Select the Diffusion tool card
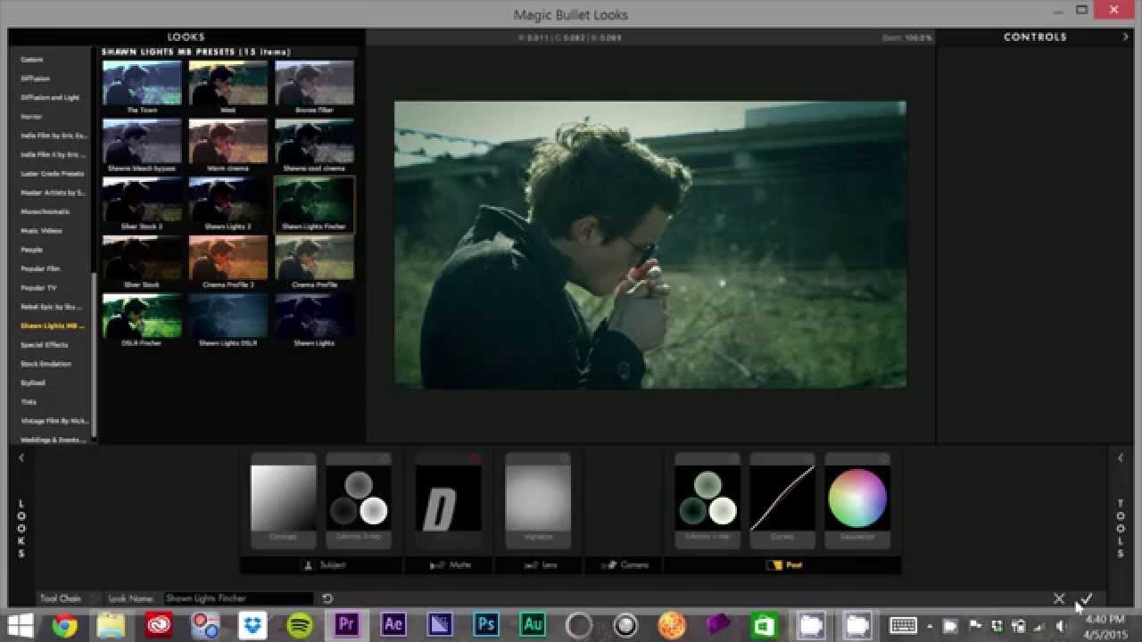Screen dimensions: 1142x642 [449, 501]
